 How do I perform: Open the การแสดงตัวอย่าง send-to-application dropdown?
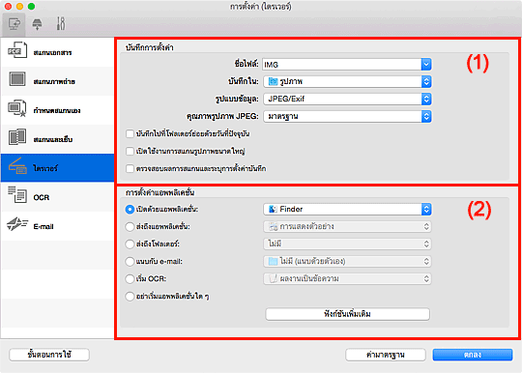(347, 226)
